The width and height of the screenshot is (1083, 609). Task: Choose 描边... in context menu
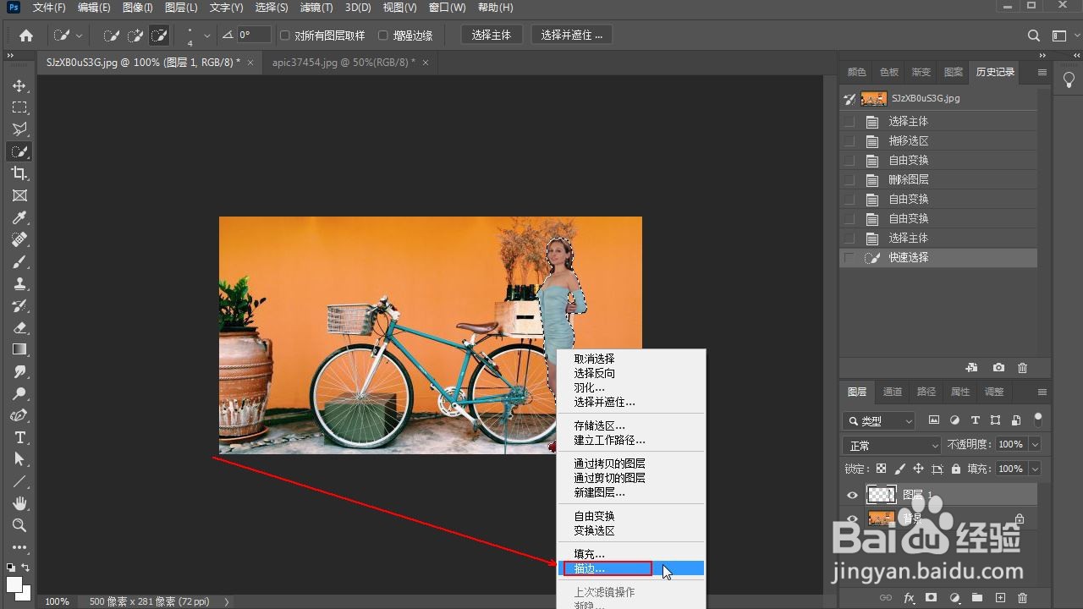click(x=630, y=568)
